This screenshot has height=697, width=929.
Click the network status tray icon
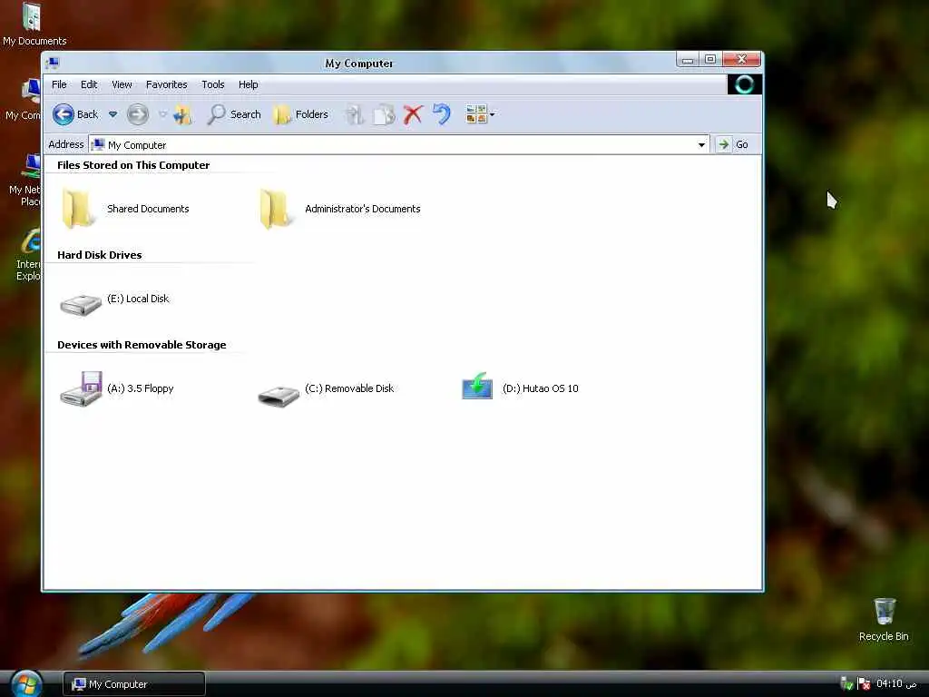click(x=846, y=684)
